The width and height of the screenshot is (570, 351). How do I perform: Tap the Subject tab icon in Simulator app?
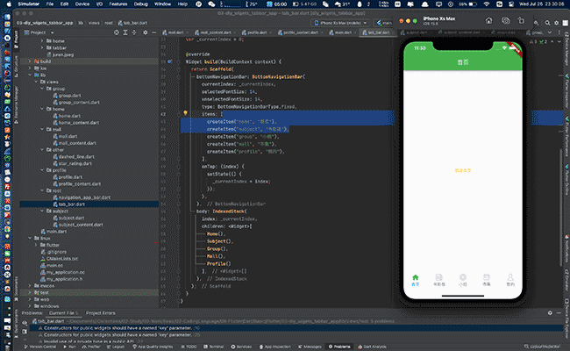pos(438,277)
